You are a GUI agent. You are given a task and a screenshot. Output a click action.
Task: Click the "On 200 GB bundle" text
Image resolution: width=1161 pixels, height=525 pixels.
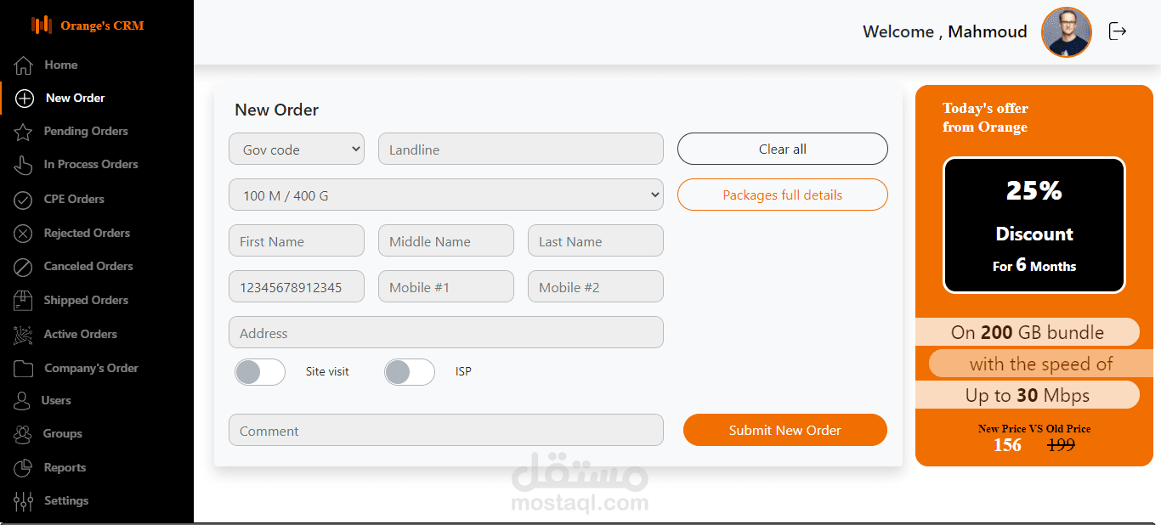click(x=1028, y=332)
